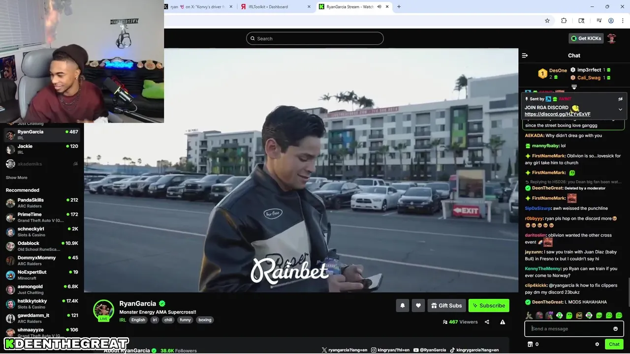Hide the pinned message via the eye icon
Image resolution: width=630 pixels, height=354 pixels.
pos(620,99)
